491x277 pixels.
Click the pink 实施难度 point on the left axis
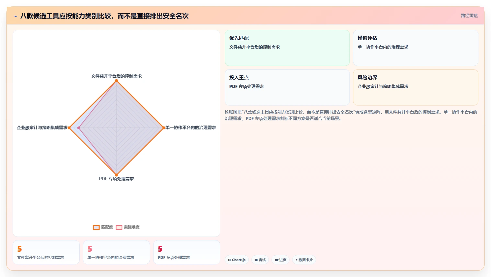pos(79,128)
